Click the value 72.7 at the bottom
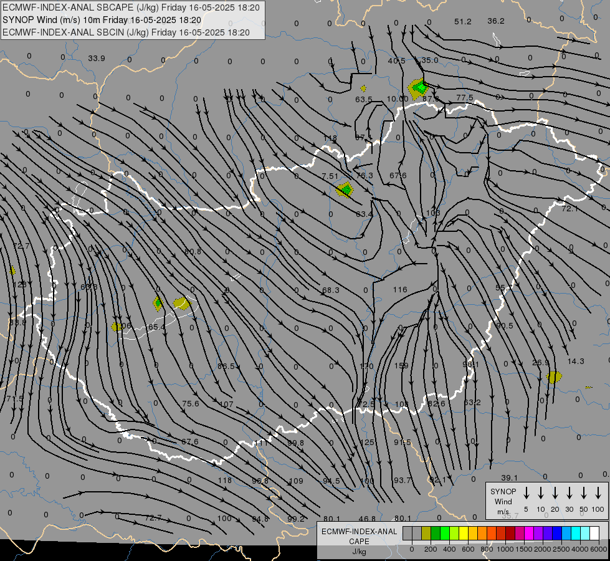610x561 pixels. click(x=153, y=518)
